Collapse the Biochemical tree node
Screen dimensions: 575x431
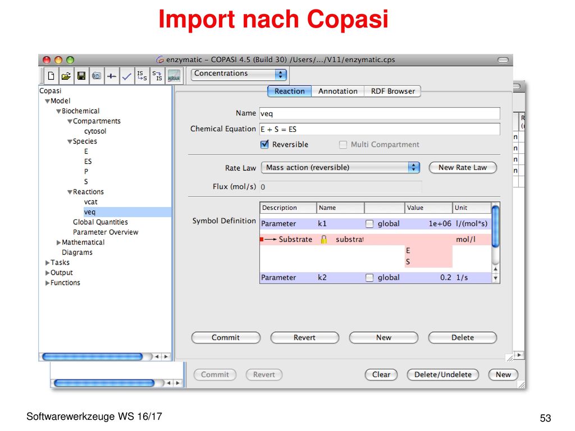(x=58, y=112)
